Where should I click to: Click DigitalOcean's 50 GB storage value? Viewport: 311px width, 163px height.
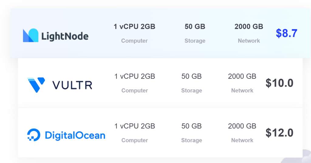(x=192, y=126)
